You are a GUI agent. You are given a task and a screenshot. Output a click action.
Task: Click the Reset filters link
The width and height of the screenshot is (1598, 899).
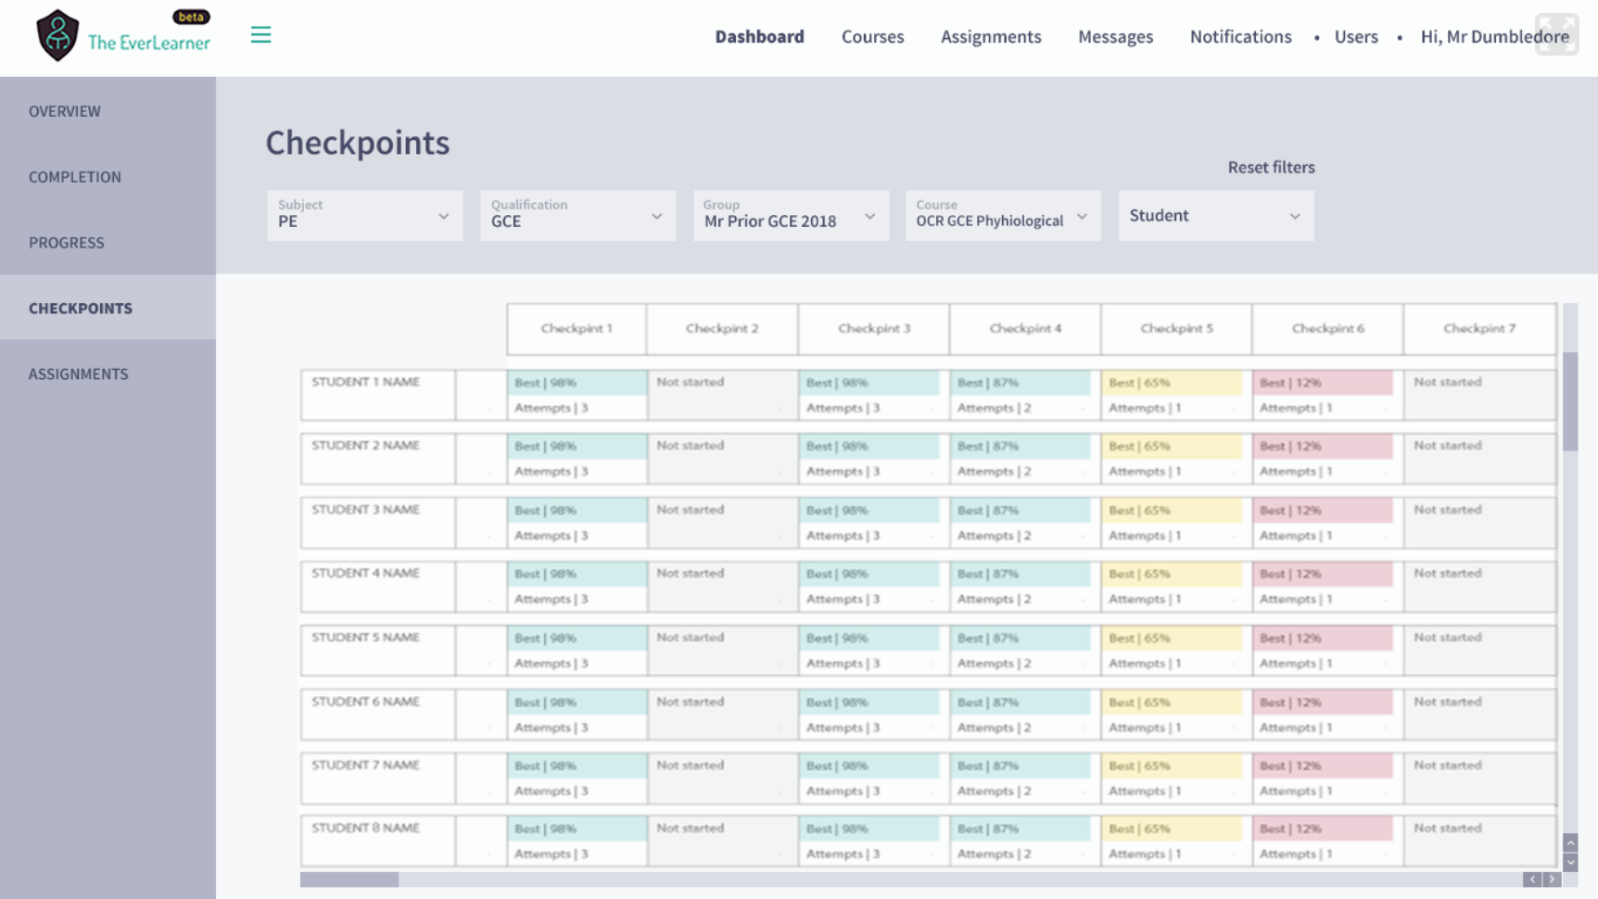1271,167
